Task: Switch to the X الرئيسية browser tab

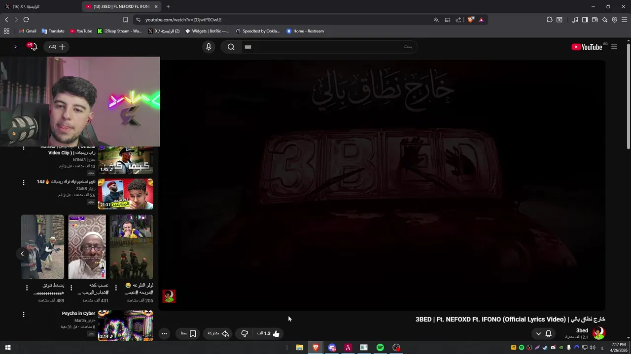Action: (40, 6)
